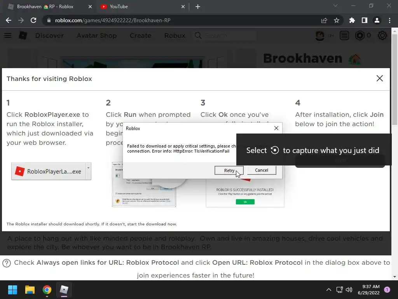Open the volume tray icon
Screen dimensions: 398x299
349,290
